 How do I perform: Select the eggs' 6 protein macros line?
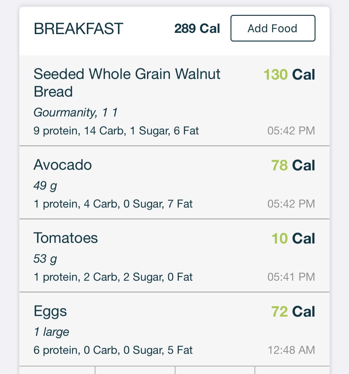click(113, 350)
